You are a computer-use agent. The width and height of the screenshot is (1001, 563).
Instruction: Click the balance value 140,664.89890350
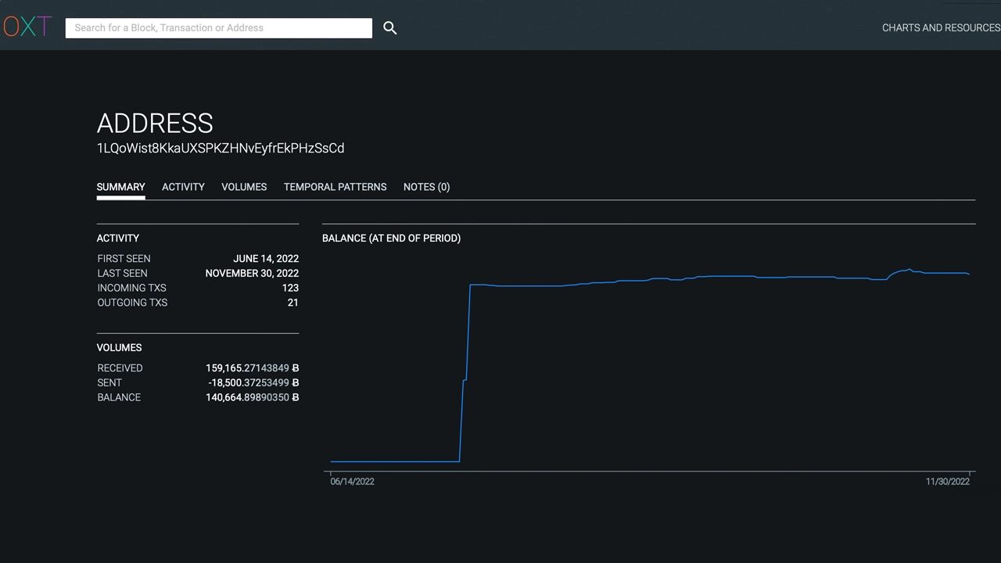pyautogui.click(x=252, y=397)
